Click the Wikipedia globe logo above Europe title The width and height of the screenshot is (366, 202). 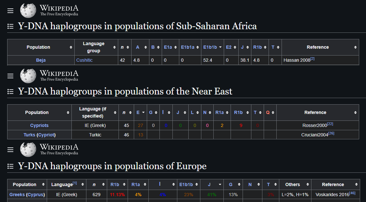click(x=28, y=149)
